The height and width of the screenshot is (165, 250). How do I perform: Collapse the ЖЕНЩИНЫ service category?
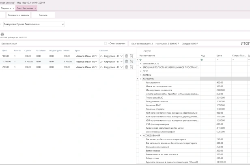pyautogui.click(x=140, y=79)
